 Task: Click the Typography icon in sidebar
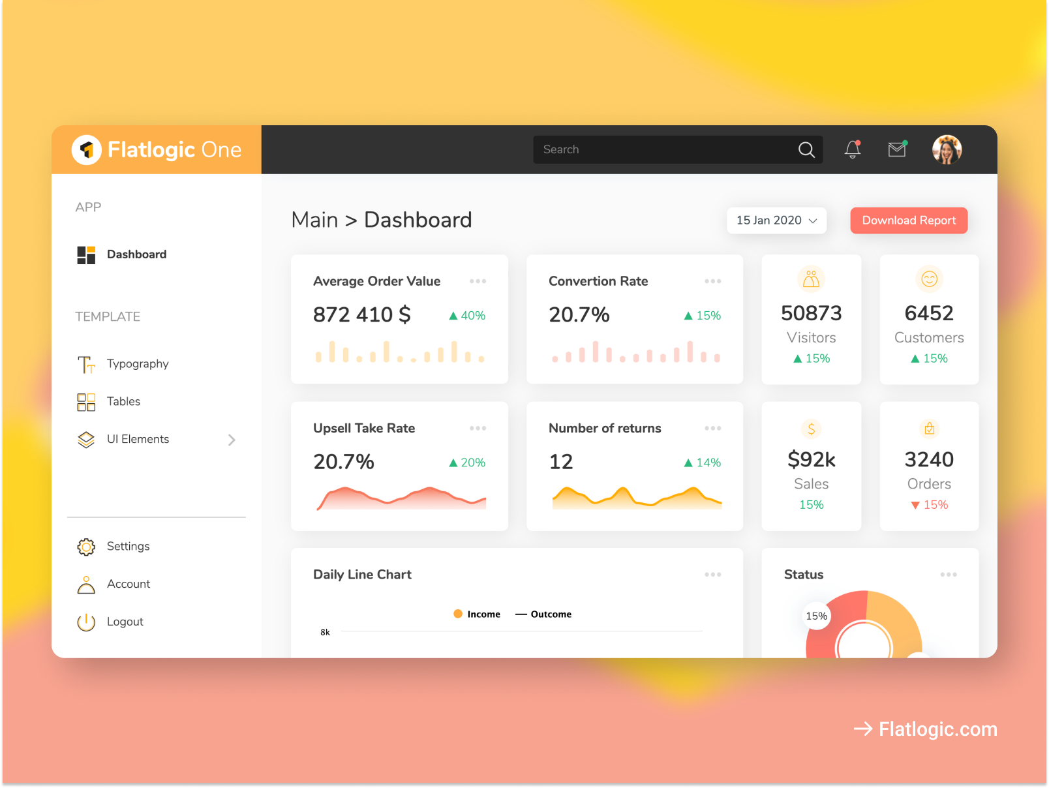[x=86, y=364]
